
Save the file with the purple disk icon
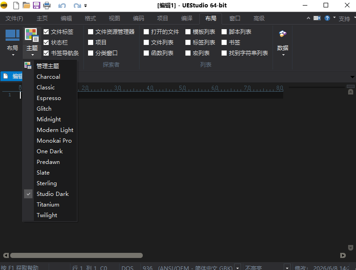[x=36, y=5]
